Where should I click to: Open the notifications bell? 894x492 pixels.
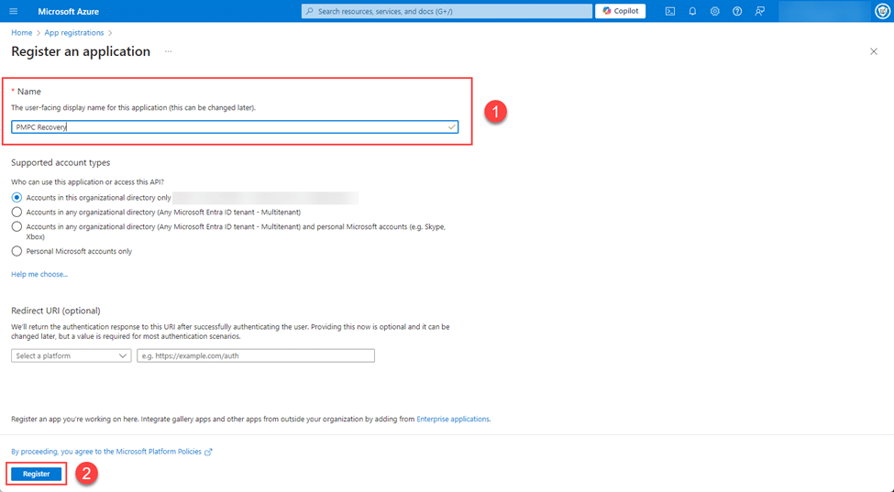[x=692, y=11]
